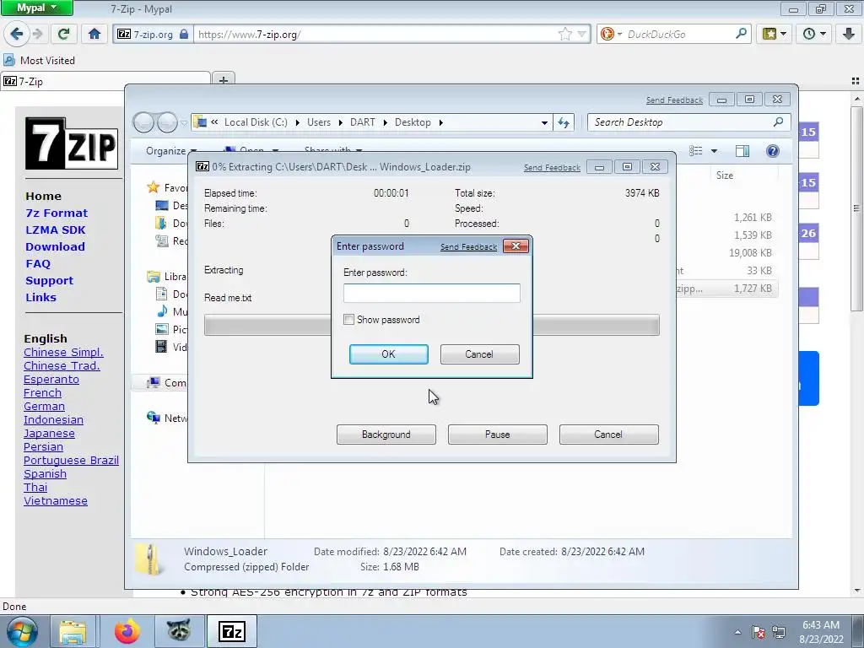Open the FAQ link
This screenshot has width=864, height=648.
[x=38, y=264]
